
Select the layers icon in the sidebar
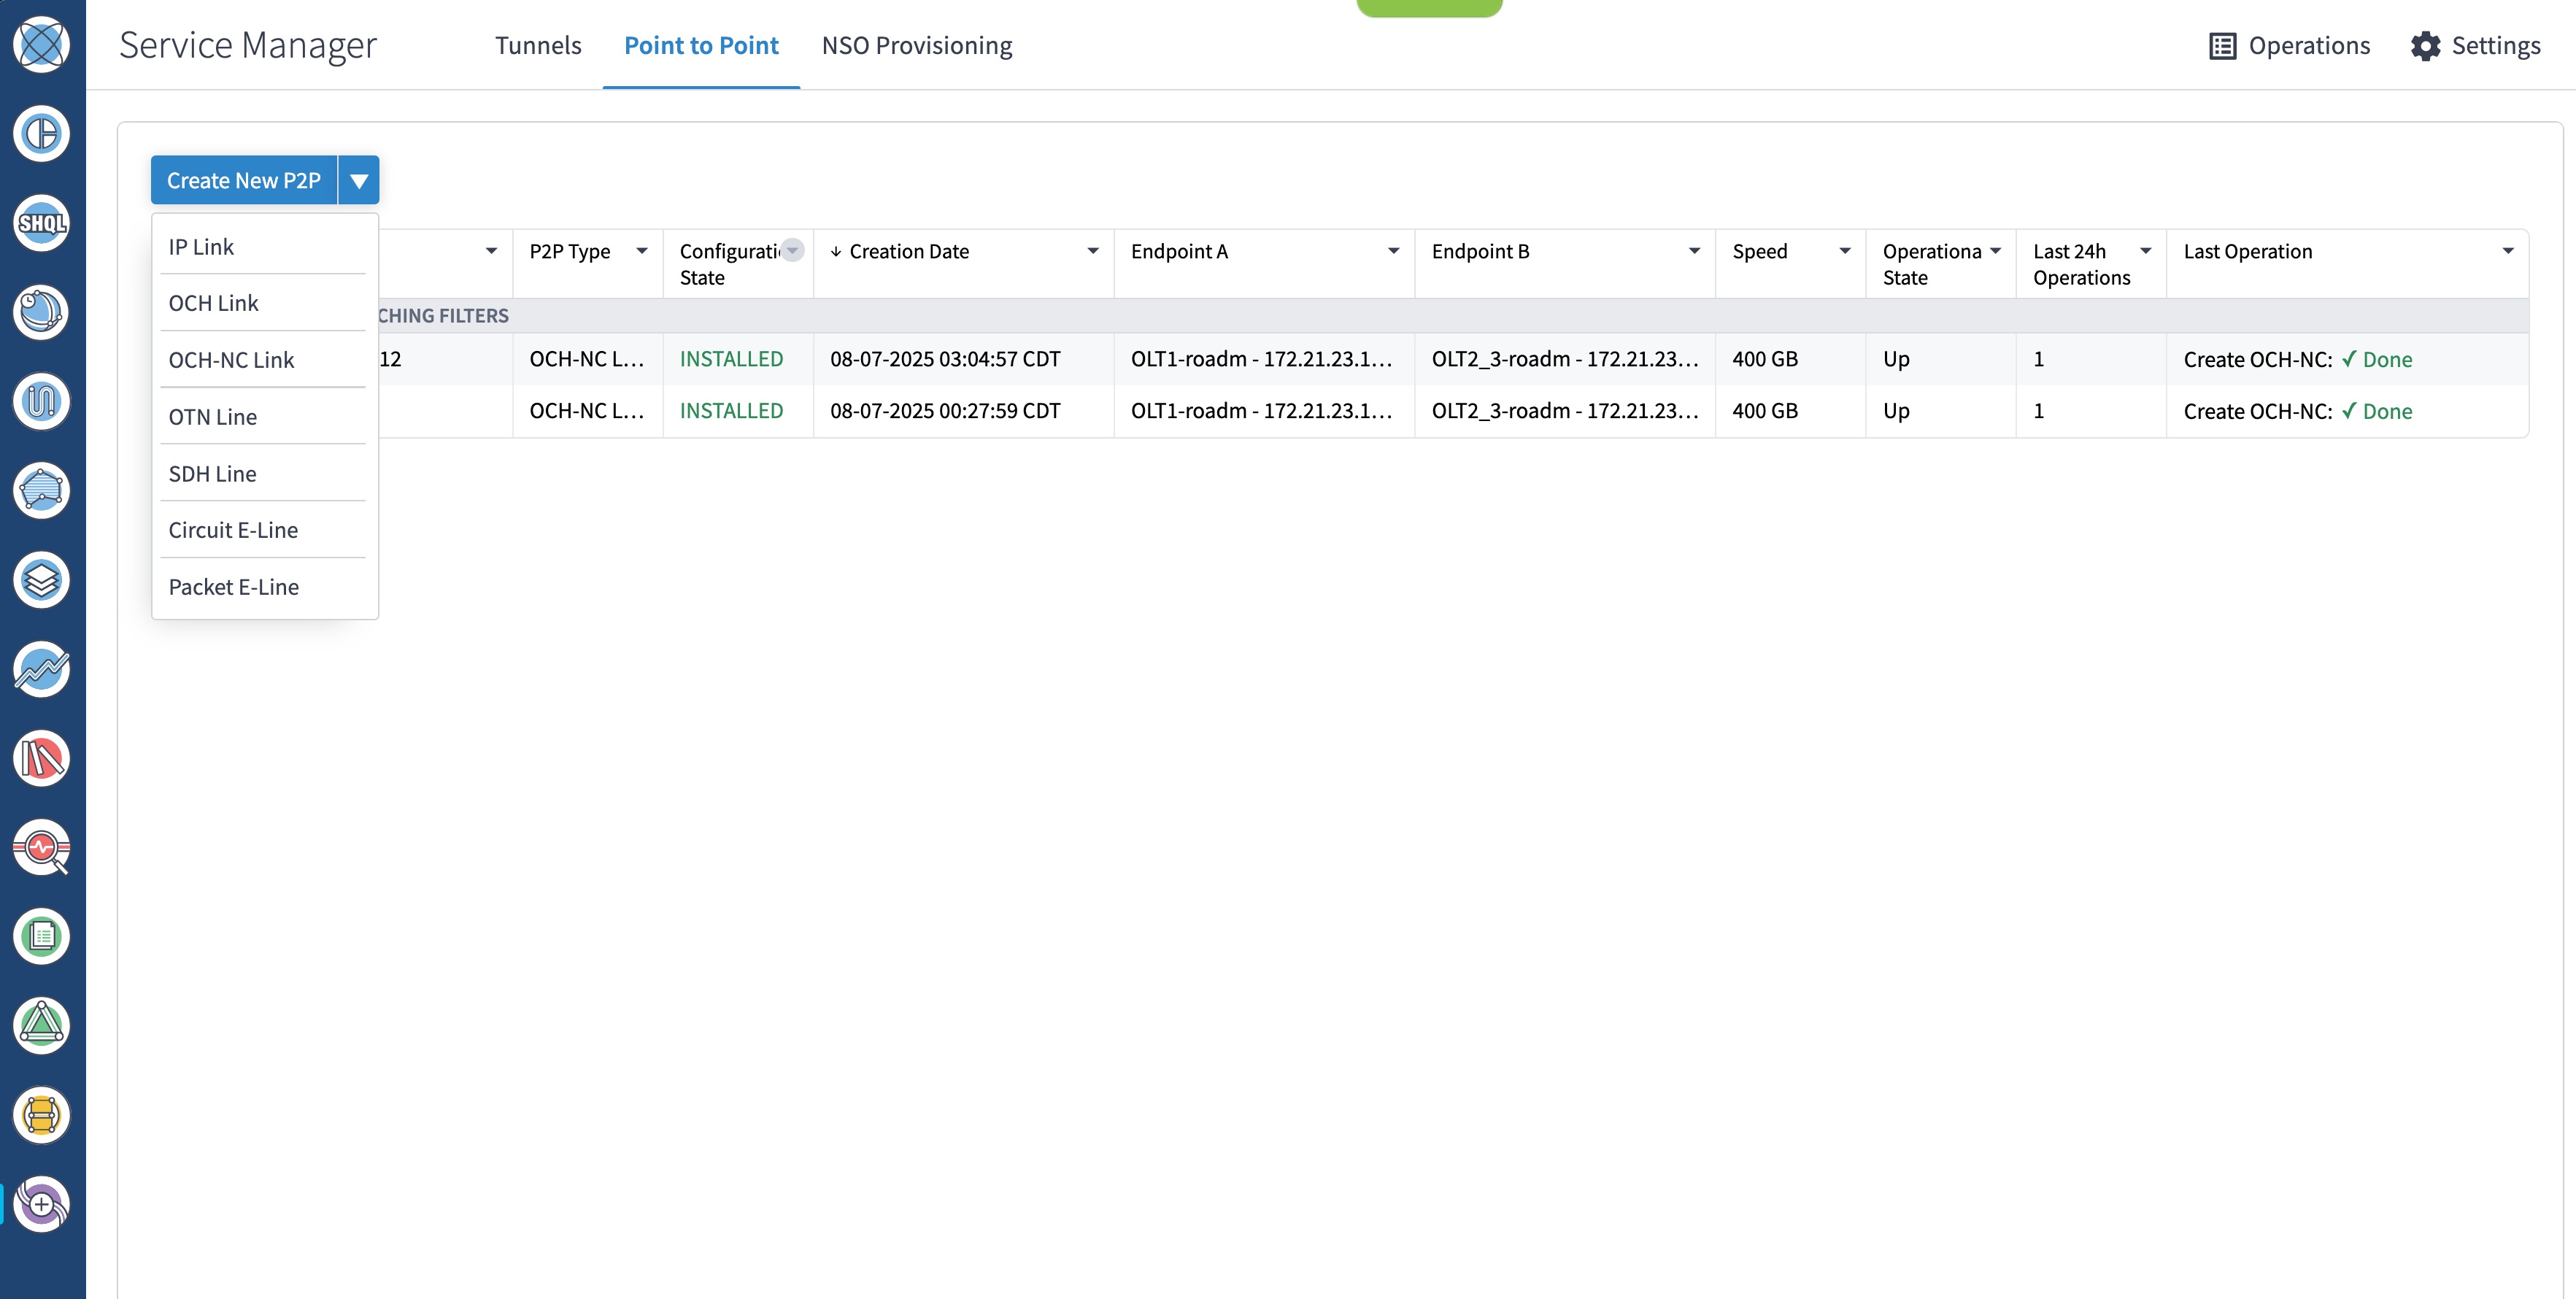[x=41, y=579]
